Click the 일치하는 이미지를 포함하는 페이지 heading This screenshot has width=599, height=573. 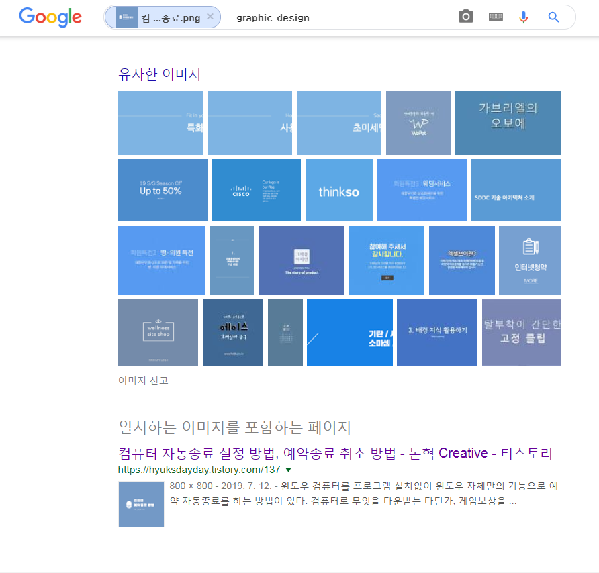pos(234,427)
